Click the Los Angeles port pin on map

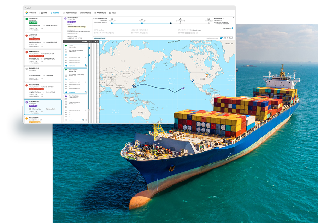193,80
